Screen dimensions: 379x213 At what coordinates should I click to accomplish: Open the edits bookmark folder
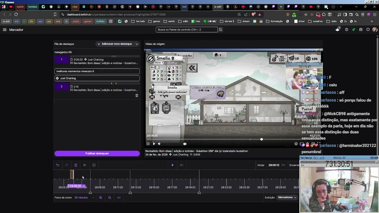[x=183, y=21]
